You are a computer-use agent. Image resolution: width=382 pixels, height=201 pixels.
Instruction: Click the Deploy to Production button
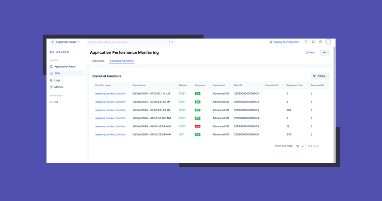tap(284, 42)
